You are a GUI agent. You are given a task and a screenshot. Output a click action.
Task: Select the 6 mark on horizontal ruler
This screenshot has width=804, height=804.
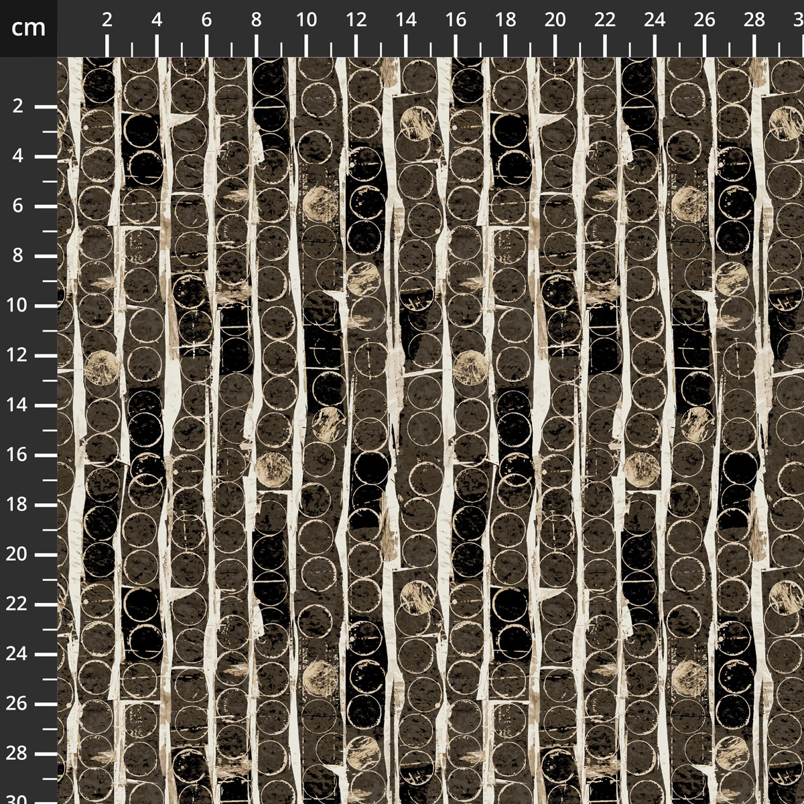coord(206,20)
